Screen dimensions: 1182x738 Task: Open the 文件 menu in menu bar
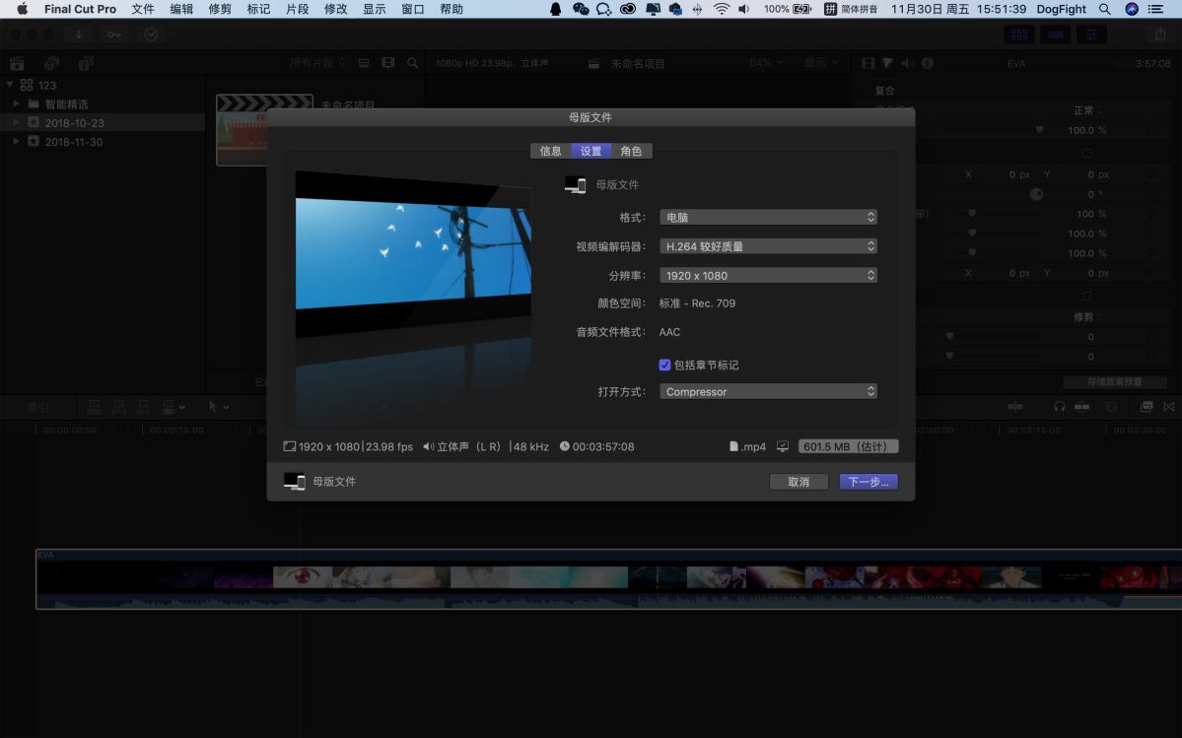pyautogui.click(x=143, y=9)
